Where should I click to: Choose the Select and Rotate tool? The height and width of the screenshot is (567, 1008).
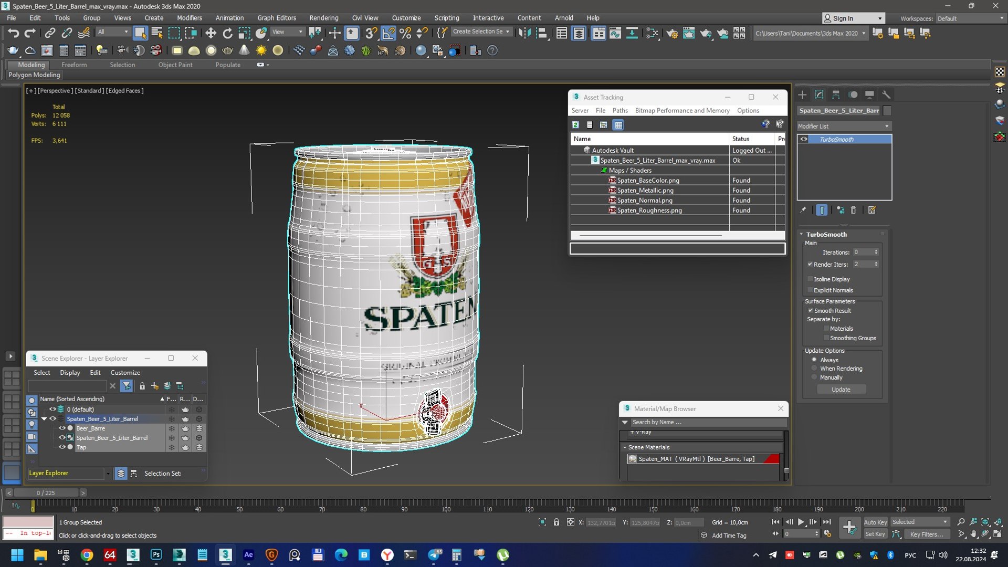pyautogui.click(x=227, y=33)
